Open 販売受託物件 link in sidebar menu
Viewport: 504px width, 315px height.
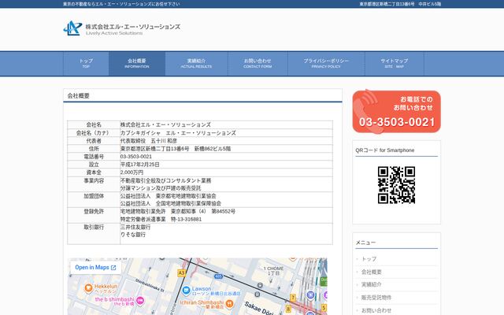[376, 298]
